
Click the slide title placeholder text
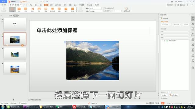click(x=57, y=30)
